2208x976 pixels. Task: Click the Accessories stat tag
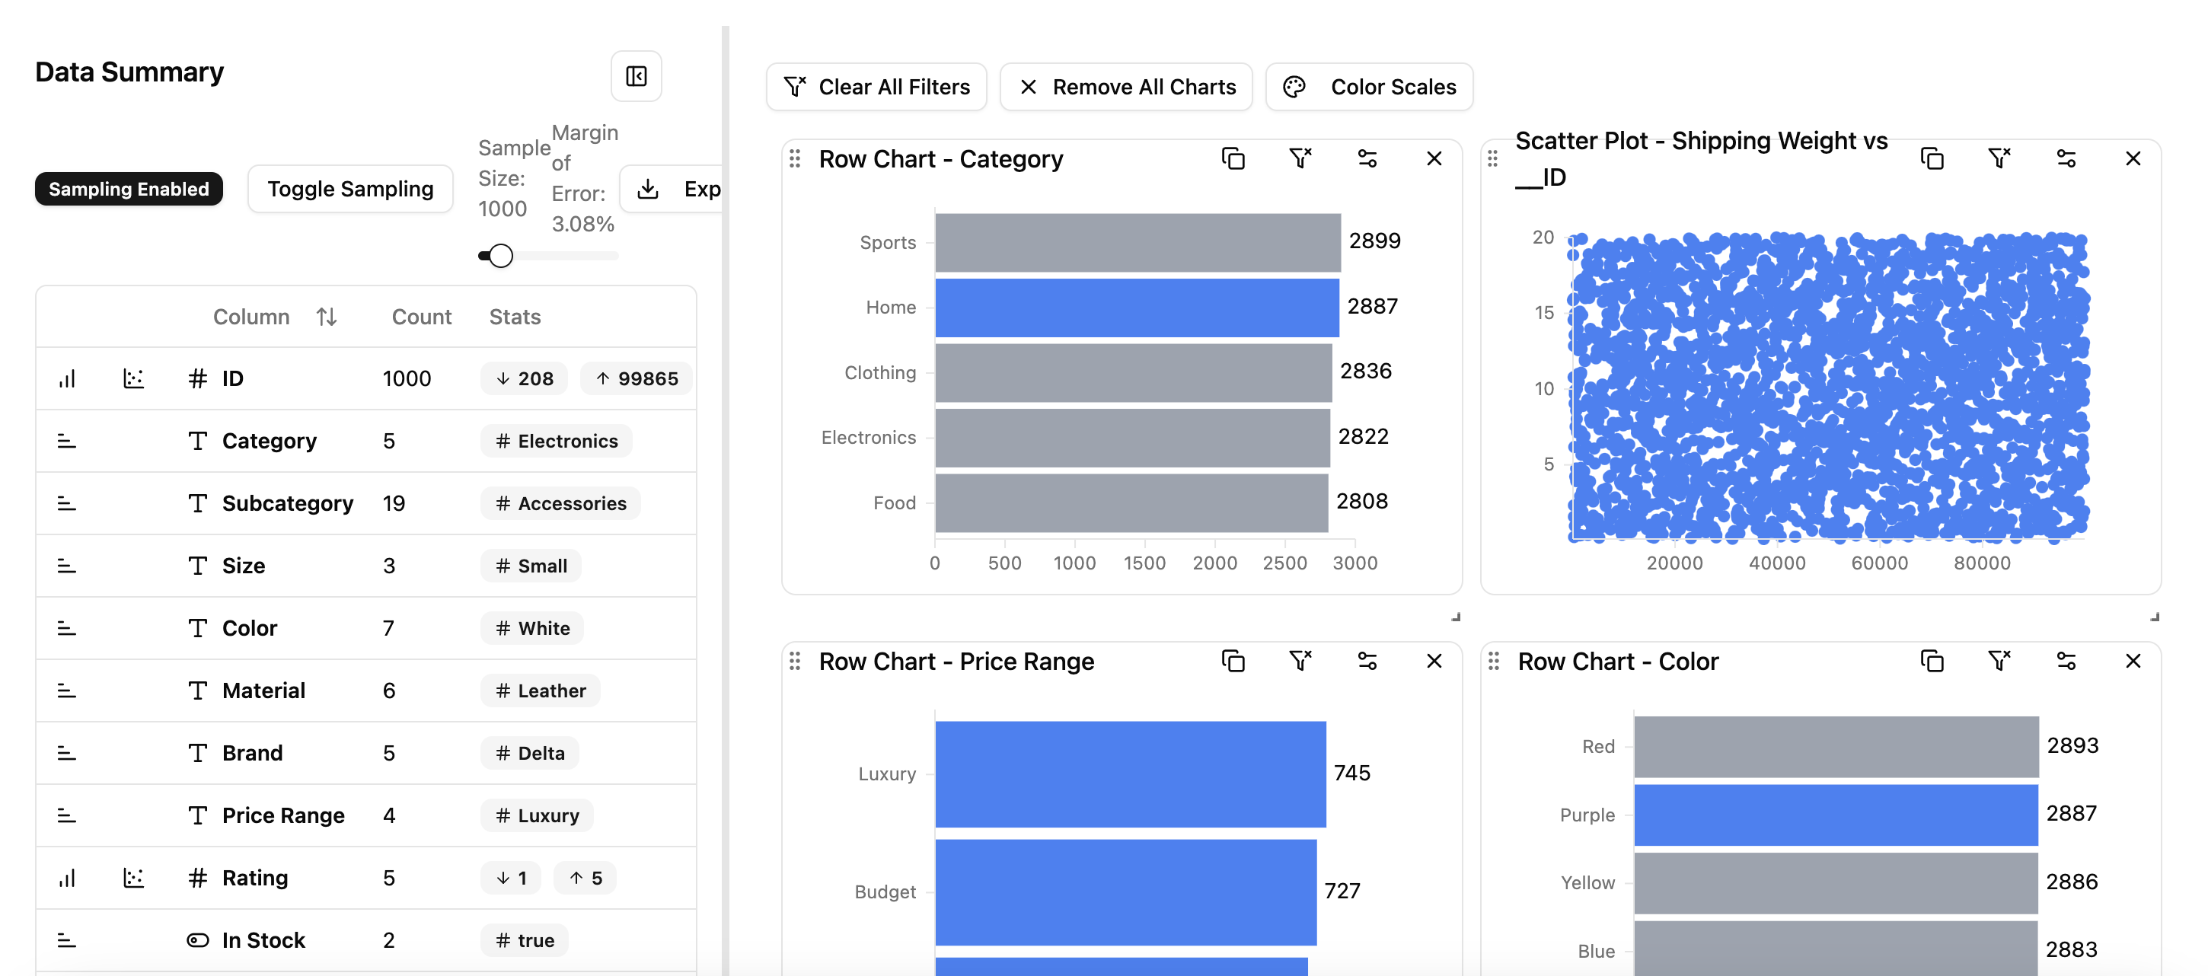point(560,504)
